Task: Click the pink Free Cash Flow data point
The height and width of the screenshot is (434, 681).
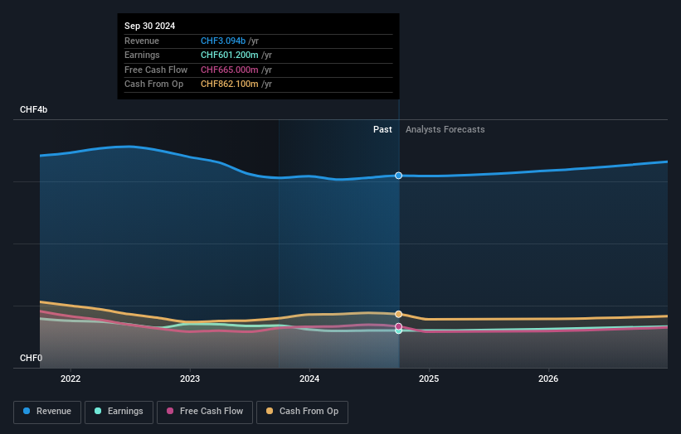Action: pos(398,326)
